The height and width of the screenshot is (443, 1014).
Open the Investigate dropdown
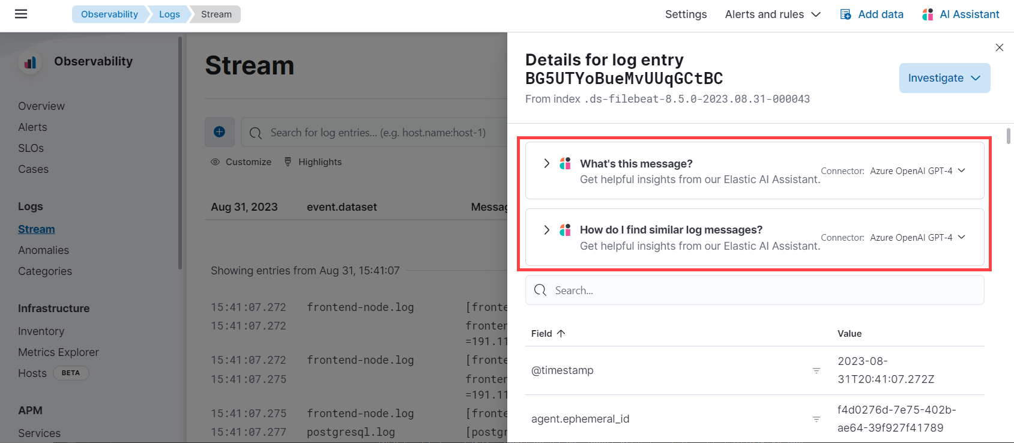pos(944,78)
